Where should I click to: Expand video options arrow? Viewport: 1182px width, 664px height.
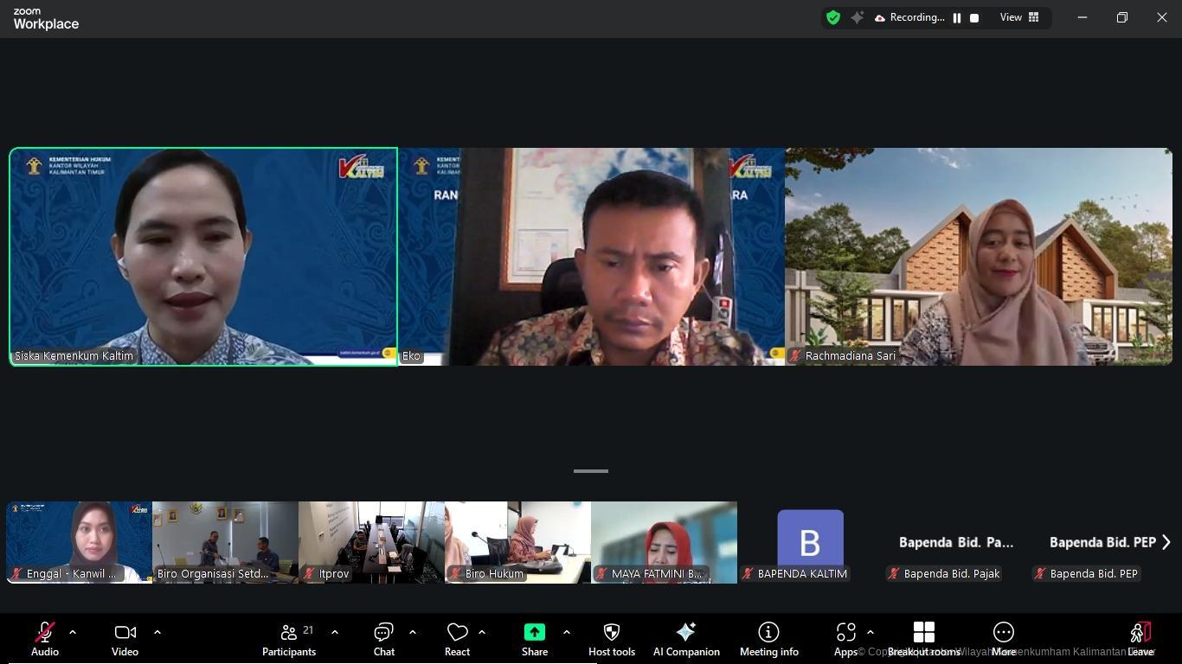[157, 632]
